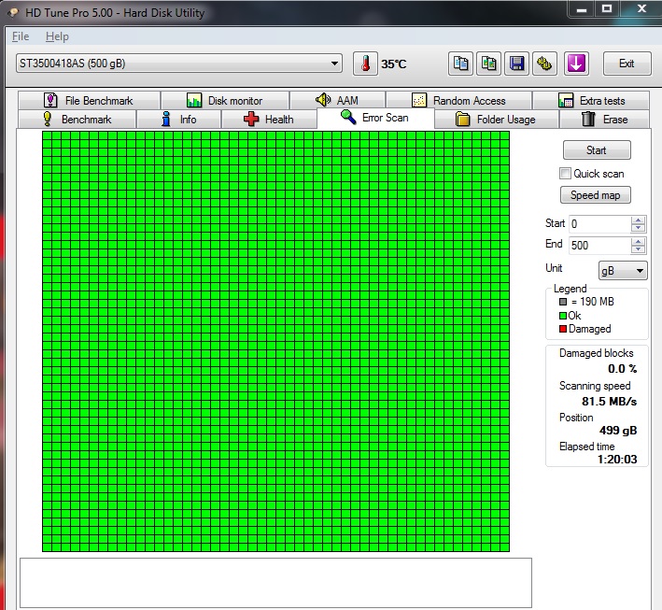Increase the Start value with up arrow
Screen dimensions: 662x610
click(x=638, y=220)
